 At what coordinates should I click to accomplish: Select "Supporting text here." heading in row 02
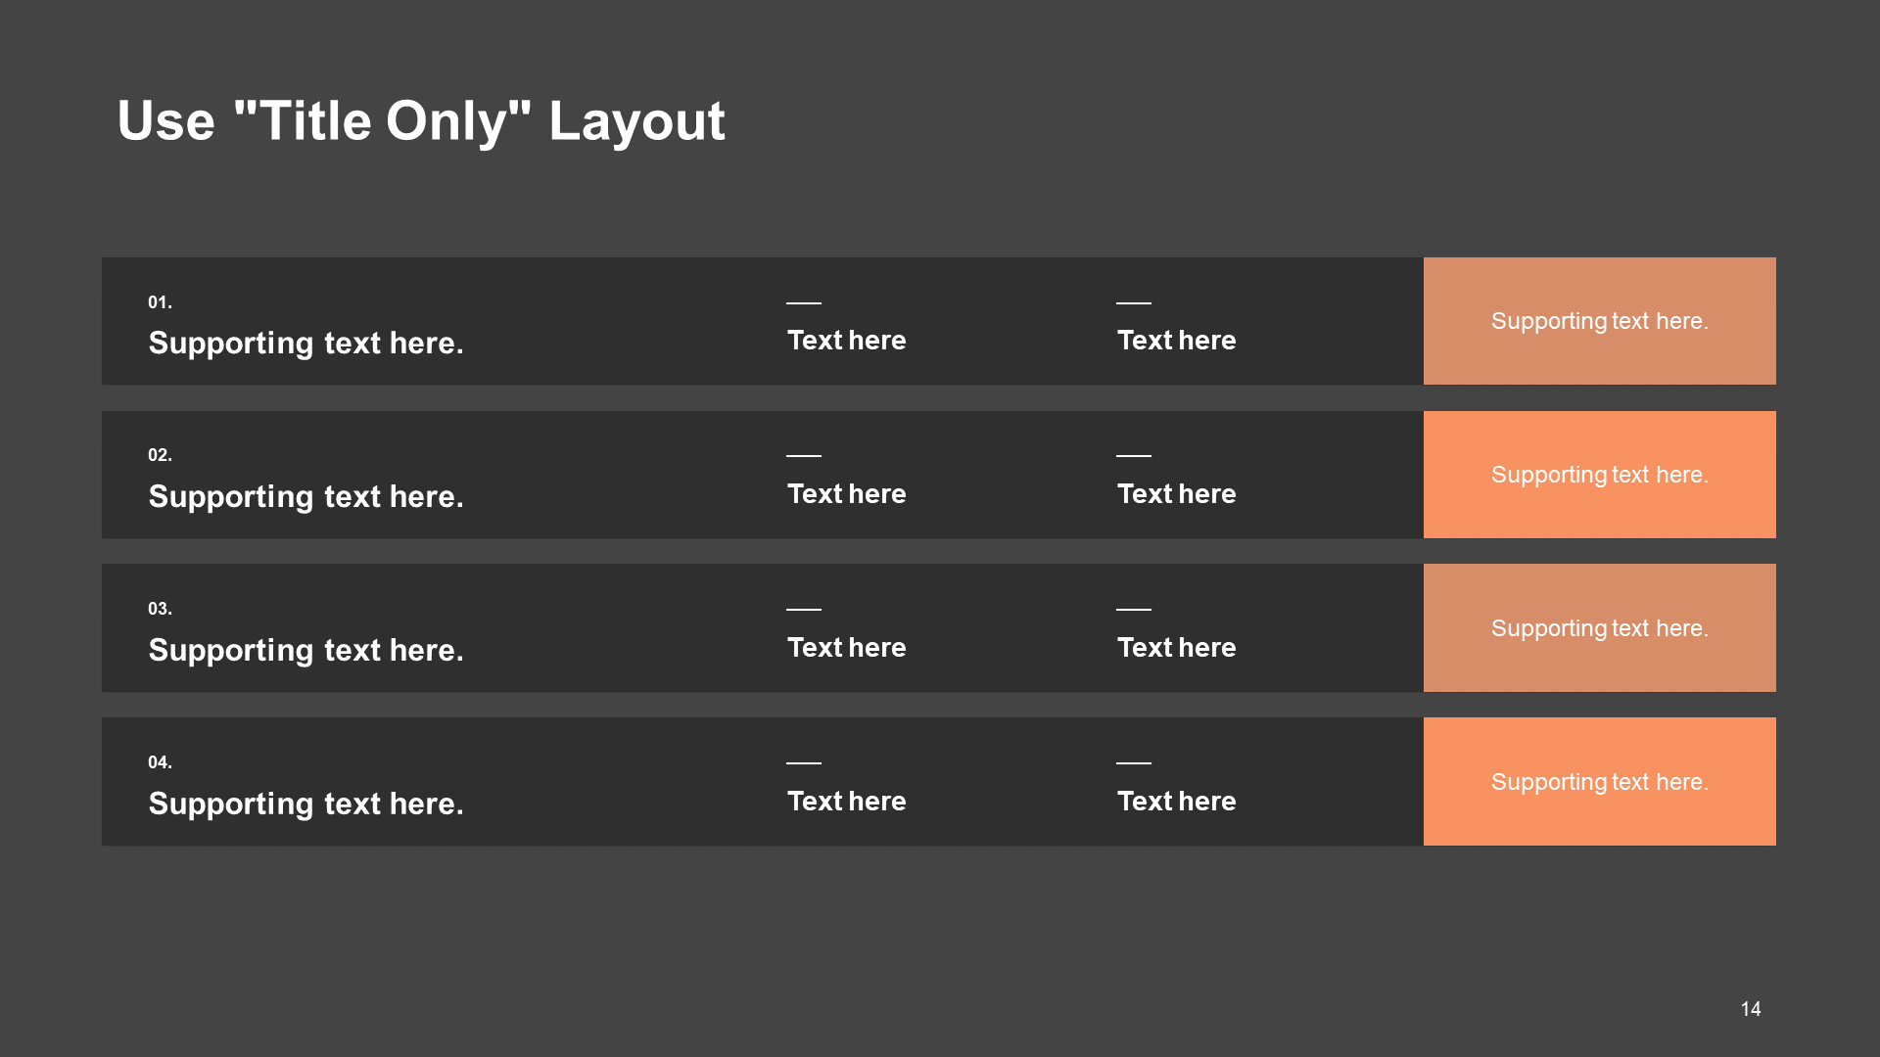coord(305,497)
